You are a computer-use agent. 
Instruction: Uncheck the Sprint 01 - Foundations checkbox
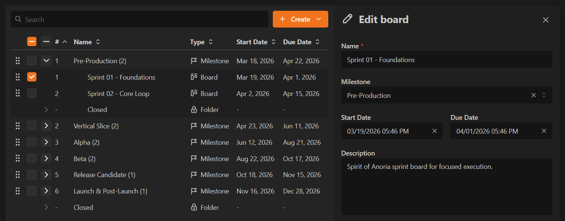(32, 77)
